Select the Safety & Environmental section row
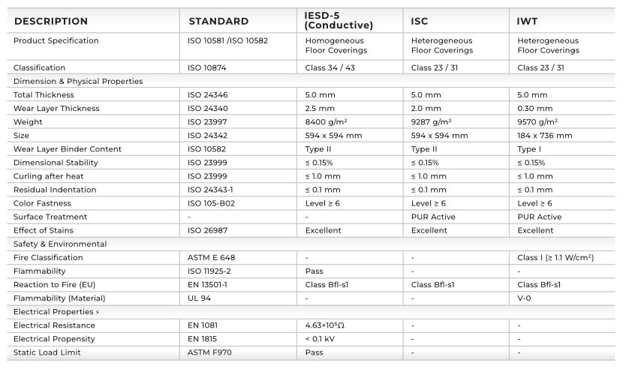 (60, 244)
